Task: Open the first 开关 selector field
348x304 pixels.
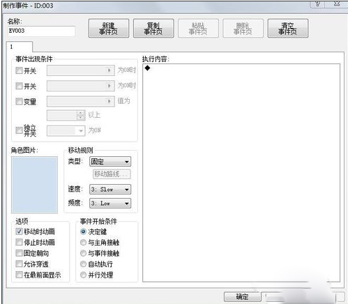Action: 81,70
